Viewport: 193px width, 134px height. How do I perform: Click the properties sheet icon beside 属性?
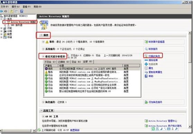(146, 68)
